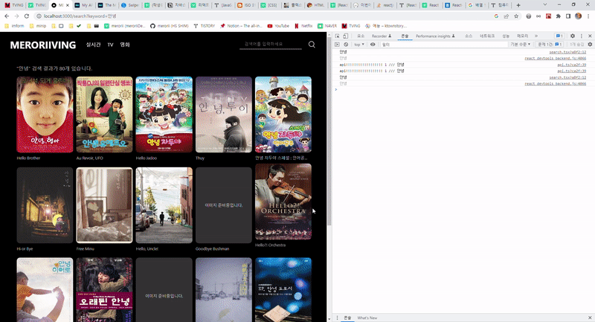Click the red extension icon in browser toolbar
Screen dimensions: 595x322
[x=548, y=16]
